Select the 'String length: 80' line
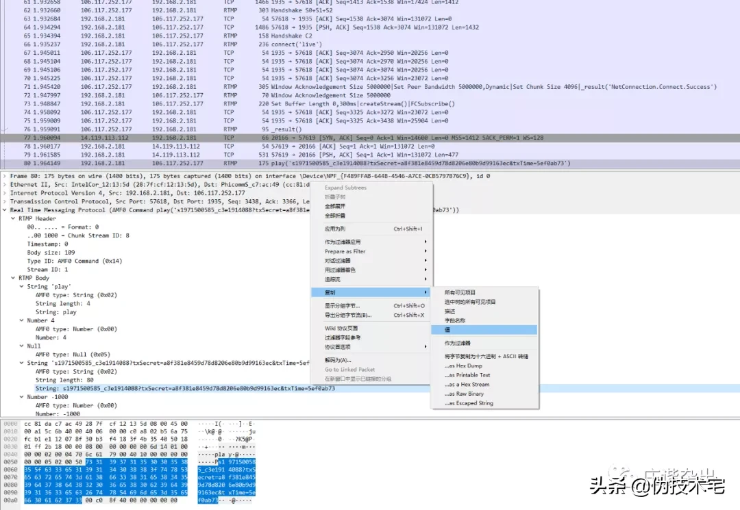 (x=64, y=379)
